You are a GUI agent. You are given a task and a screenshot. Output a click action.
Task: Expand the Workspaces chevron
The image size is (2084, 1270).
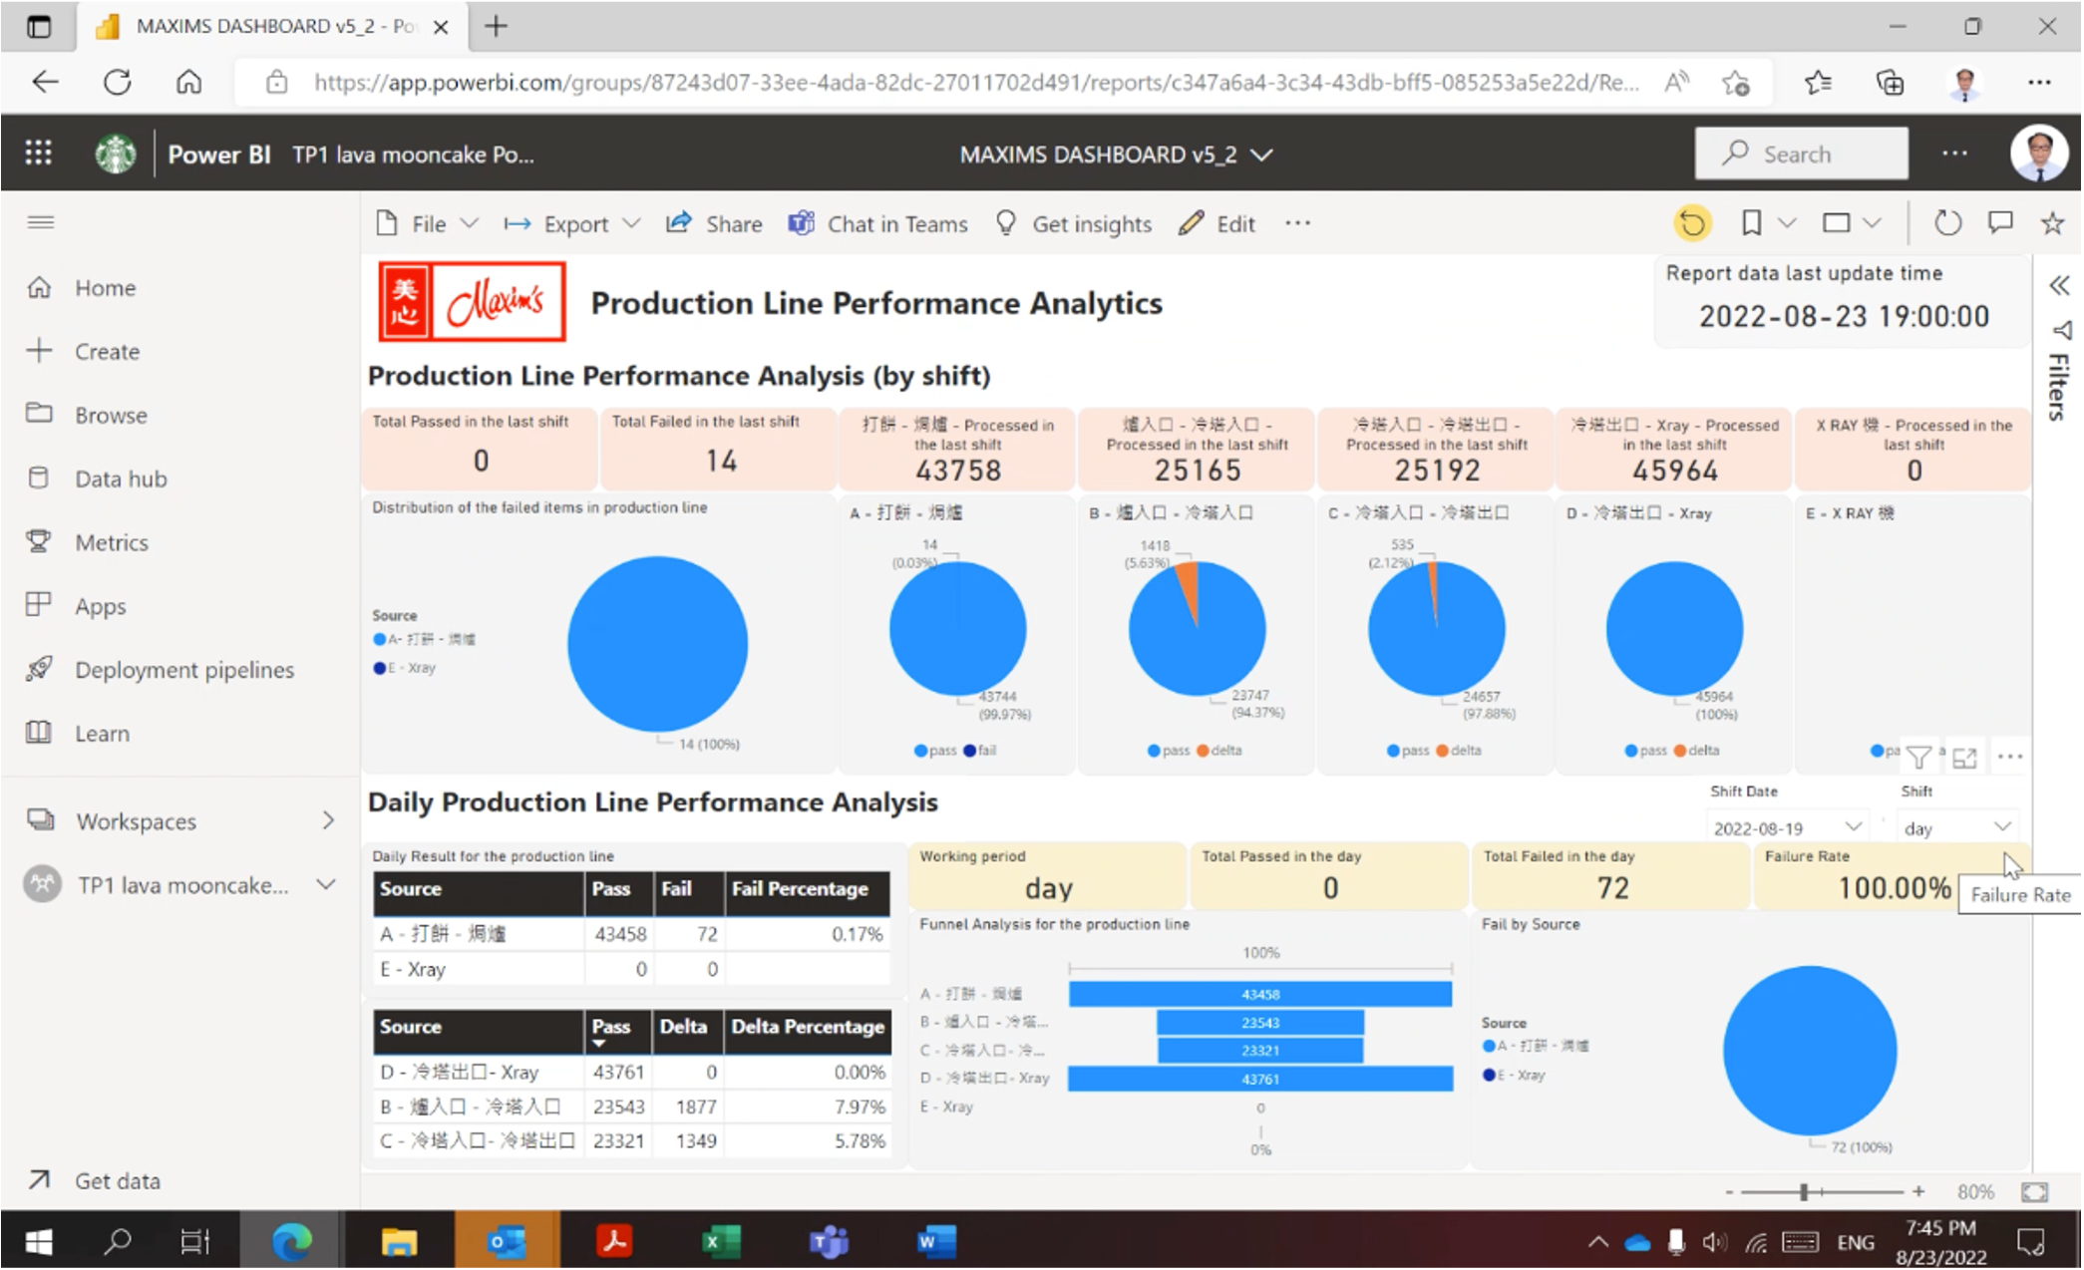pyautogui.click(x=328, y=821)
